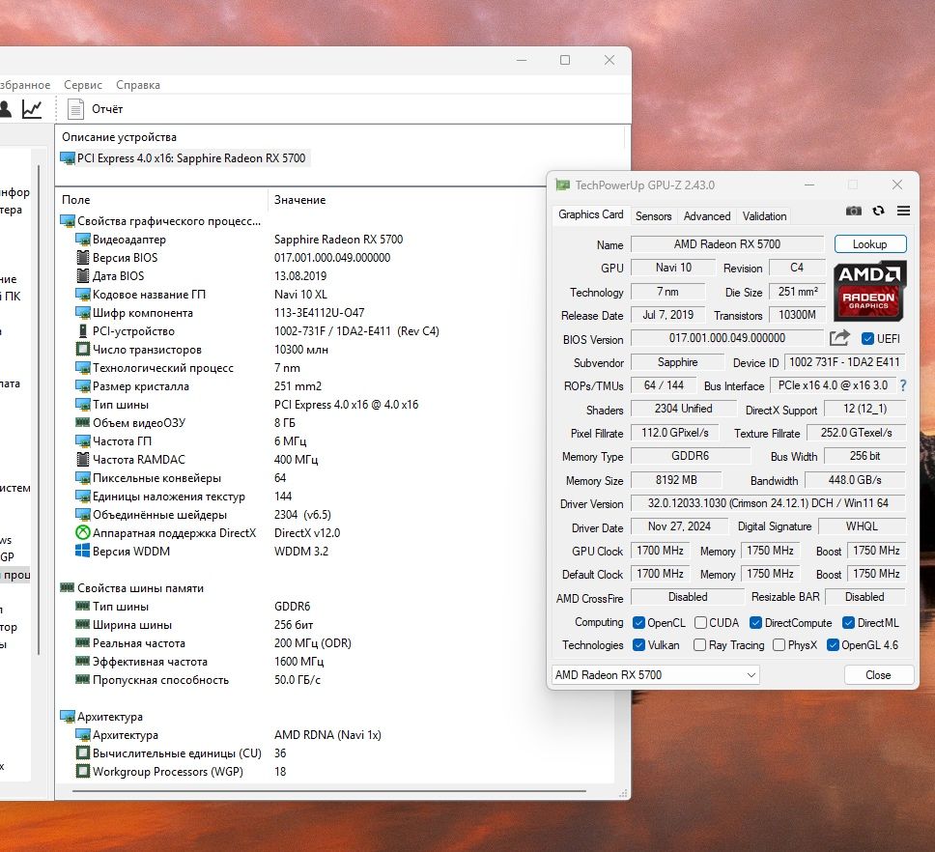
Task: Click the GPU-Z Name field
Action: click(727, 243)
